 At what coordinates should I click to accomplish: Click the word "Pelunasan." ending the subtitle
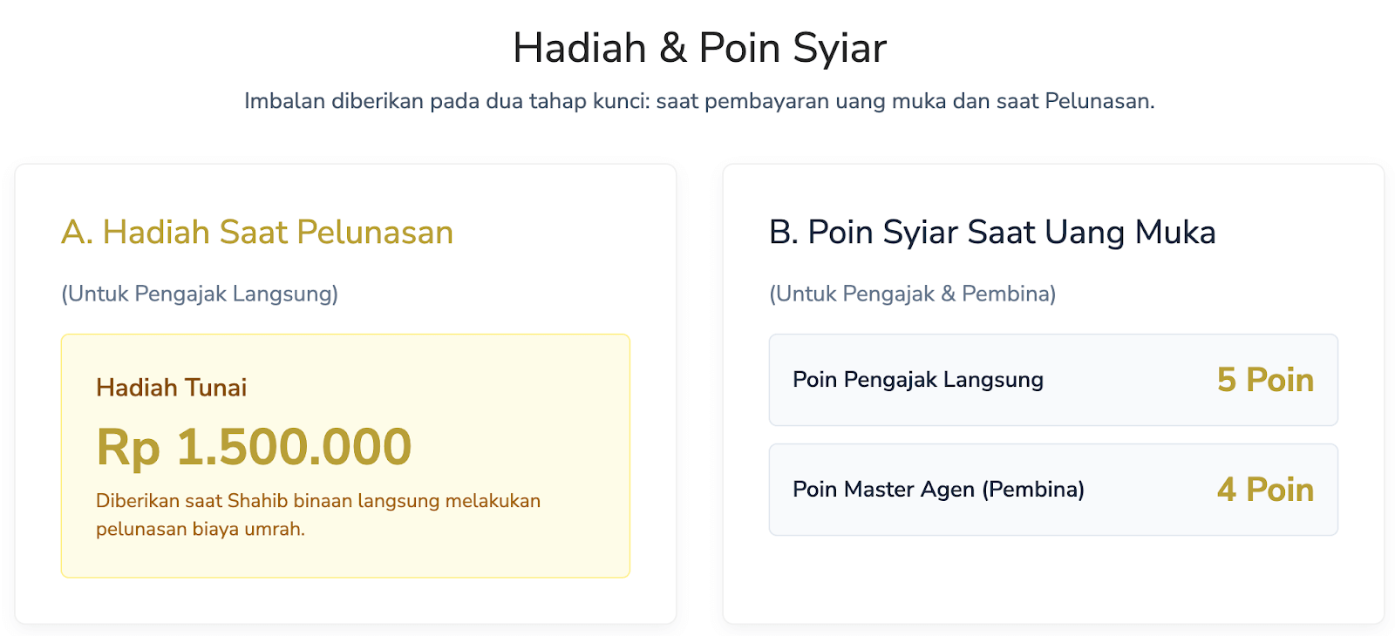[1099, 101]
